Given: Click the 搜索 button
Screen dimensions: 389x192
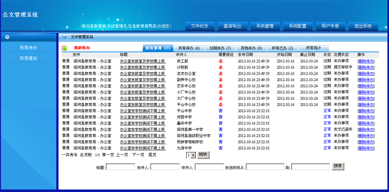Looking at the screenshot, I should 338,166.
